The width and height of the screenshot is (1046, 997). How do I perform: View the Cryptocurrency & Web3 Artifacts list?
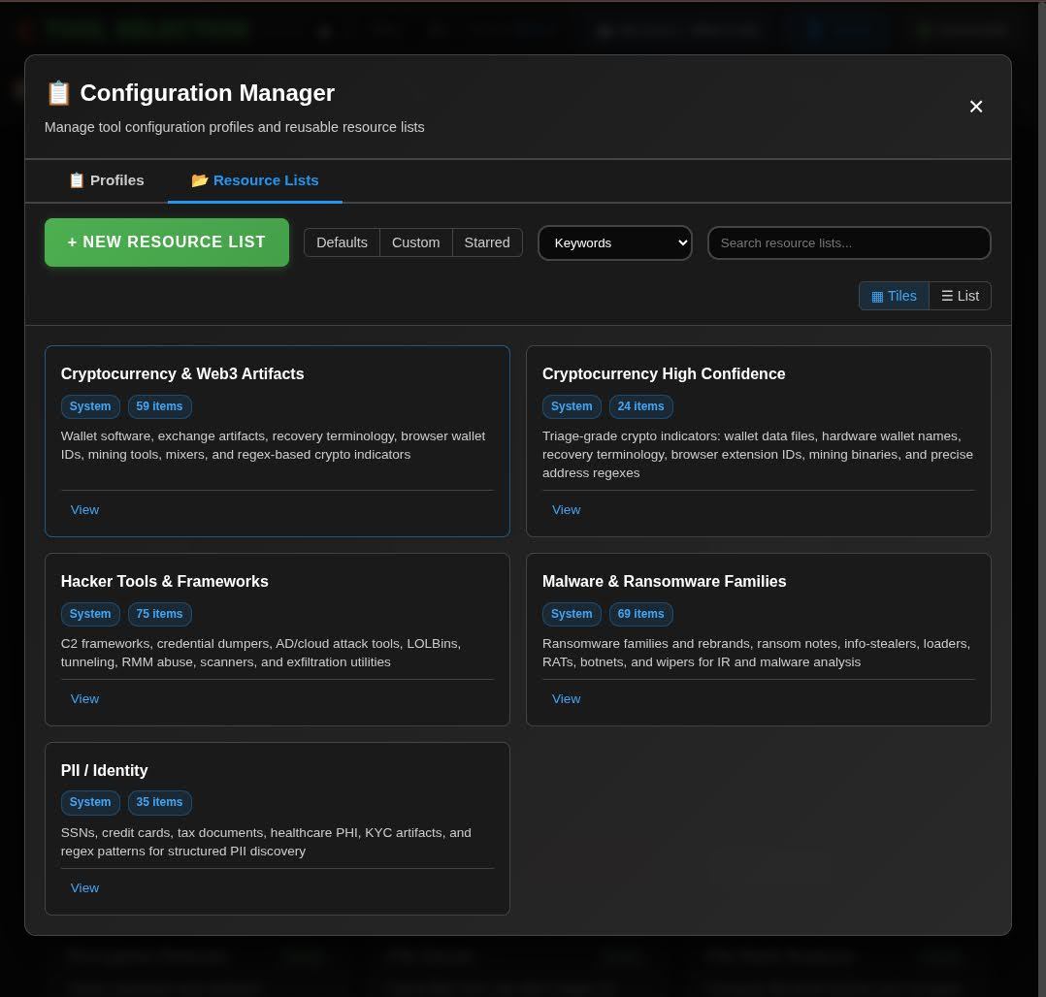(84, 509)
